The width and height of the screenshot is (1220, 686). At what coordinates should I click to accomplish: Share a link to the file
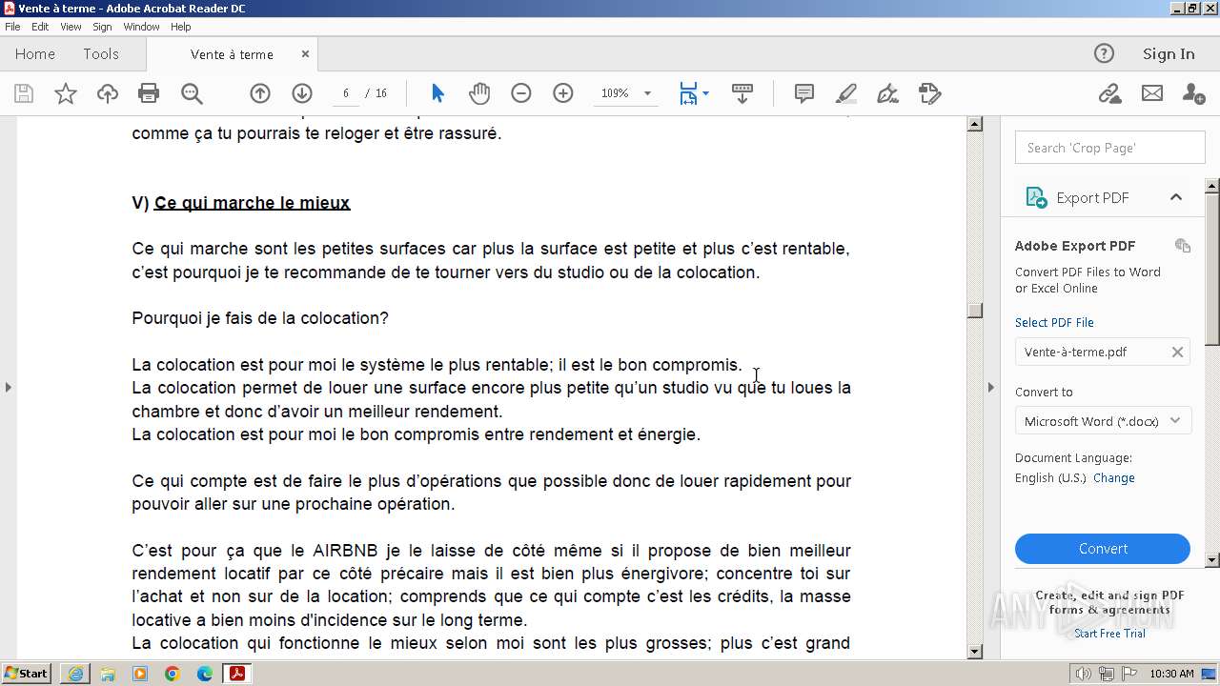coord(1109,93)
